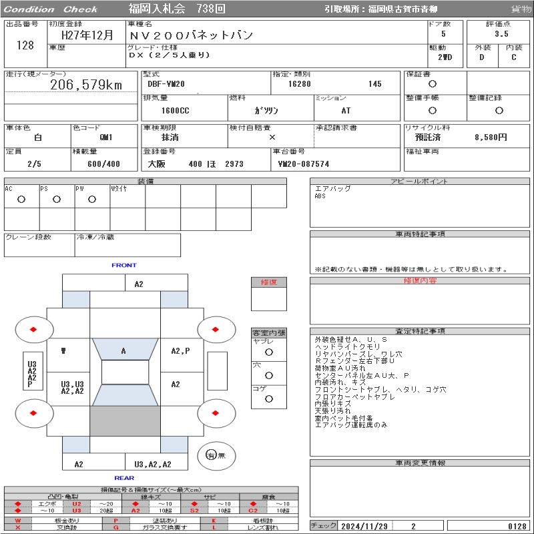
Task: Click the exterior grade D
Action: [x=481, y=57]
